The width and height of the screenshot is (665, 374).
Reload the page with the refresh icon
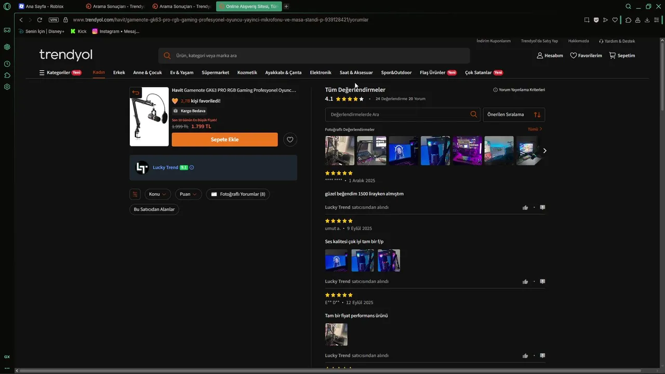(x=39, y=20)
